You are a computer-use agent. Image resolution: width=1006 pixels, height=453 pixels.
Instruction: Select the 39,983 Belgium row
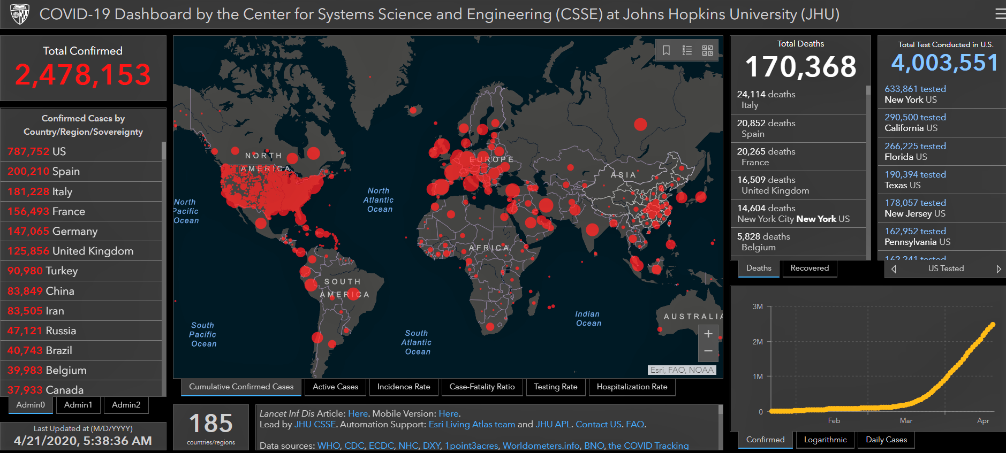(x=81, y=370)
